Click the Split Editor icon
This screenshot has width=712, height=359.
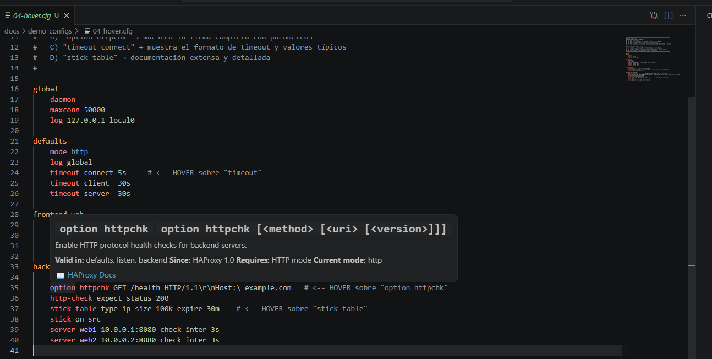point(668,15)
